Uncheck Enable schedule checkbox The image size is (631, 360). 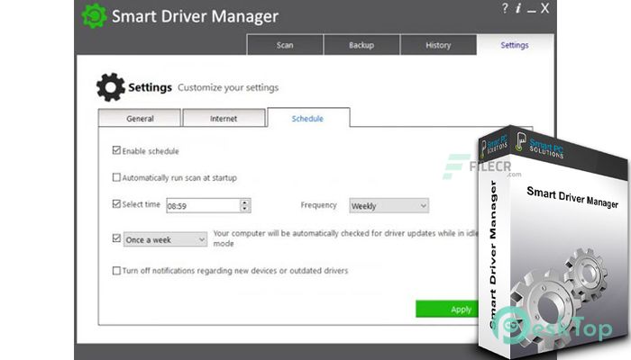click(116, 150)
